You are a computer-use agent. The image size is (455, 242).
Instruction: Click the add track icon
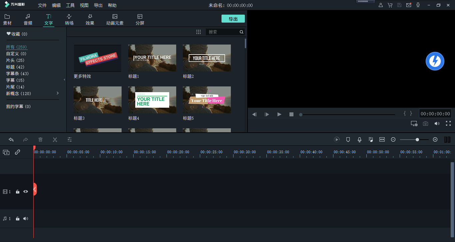coord(6,152)
